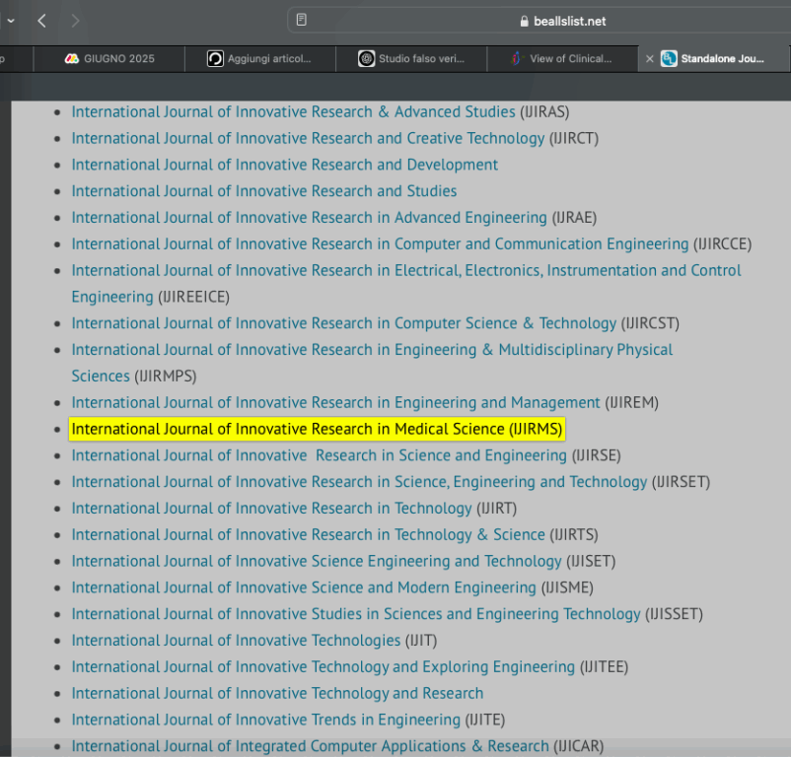Click the browser back arrow
This screenshot has height=757, width=791.
[x=41, y=21]
